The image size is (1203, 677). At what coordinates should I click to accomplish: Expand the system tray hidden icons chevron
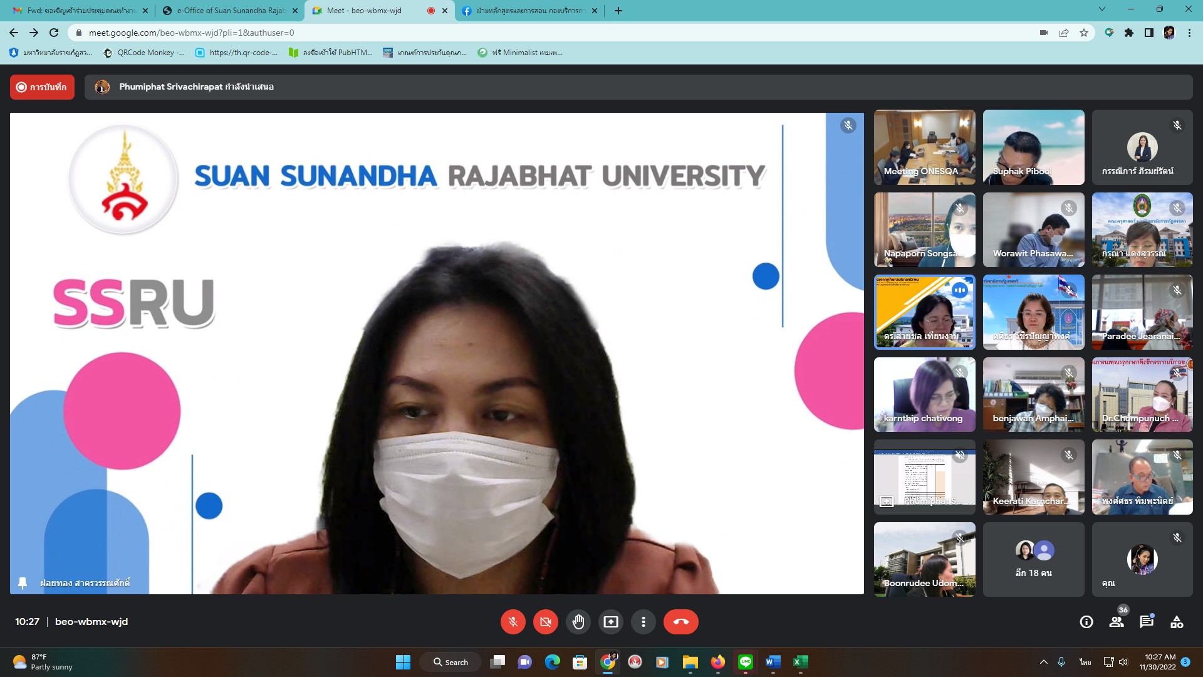click(1043, 662)
